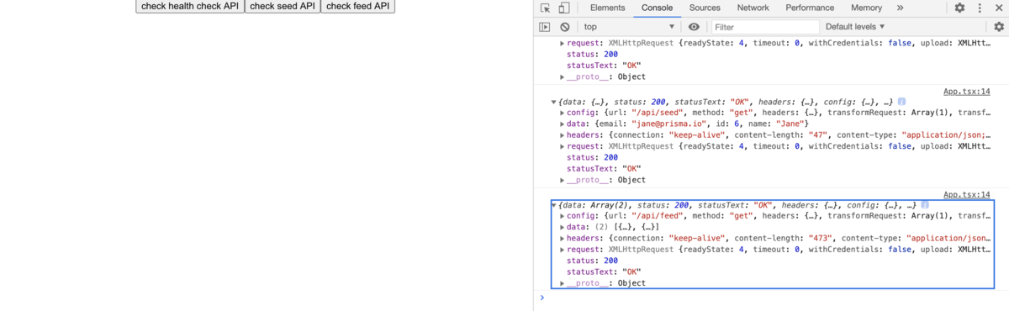Expand data: (2) [{…}, {…}] array
Image resolution: width=1009 pixels, height=311 pixels.
pyautogui.click(x=563, y=227)
